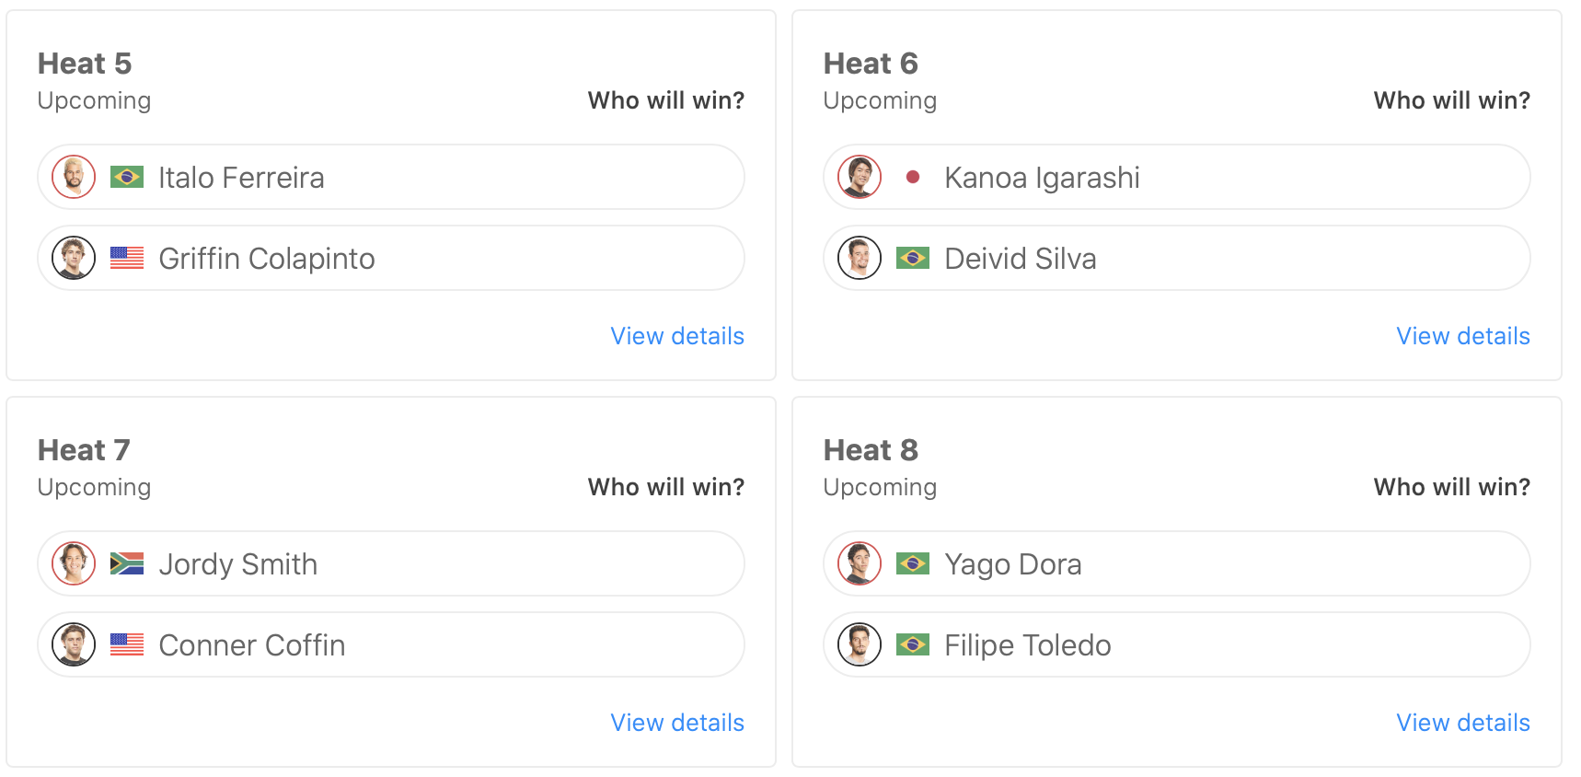The height and width of the screenshot is (777, 1581).
Task: Follow the Heat 8 View details link
Action: 1463,723
